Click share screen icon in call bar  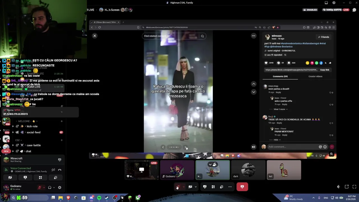point(205,187)
